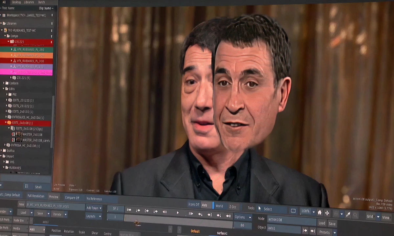Click the batch name field B_MC_VFX_RUBIANES_PL_100_V001
The image size is (394, 236).
click(55, 206)
